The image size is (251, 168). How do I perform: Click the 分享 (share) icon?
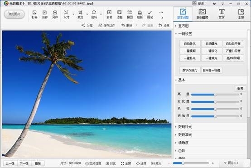click(x=87, y=25)
